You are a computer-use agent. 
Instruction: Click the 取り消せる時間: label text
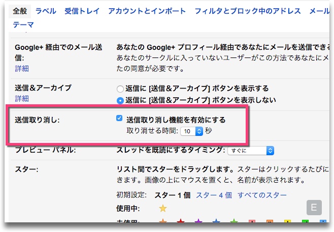pos(152,130)
